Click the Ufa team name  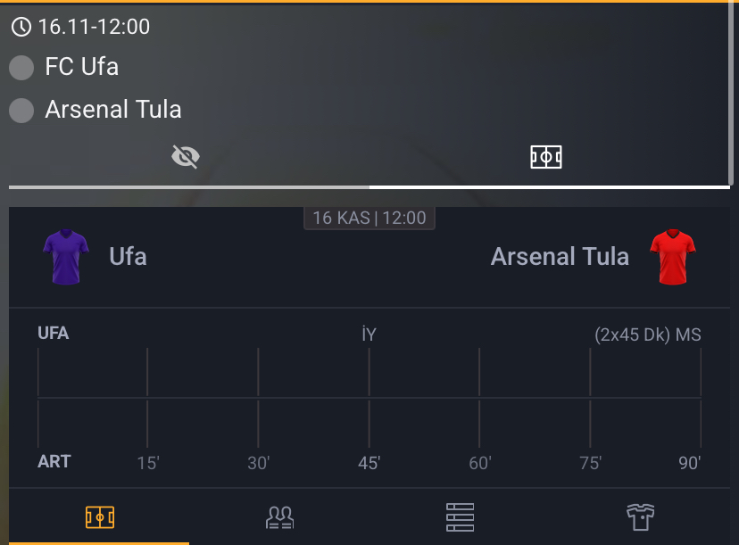pyautogui.click(x=128, y=257)
